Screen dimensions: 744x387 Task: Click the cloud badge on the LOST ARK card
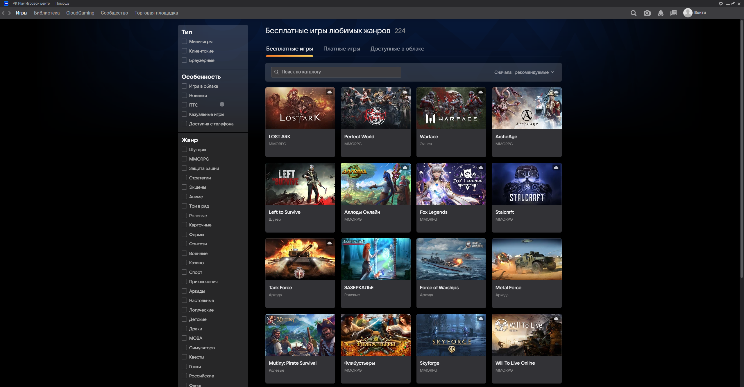329,92
